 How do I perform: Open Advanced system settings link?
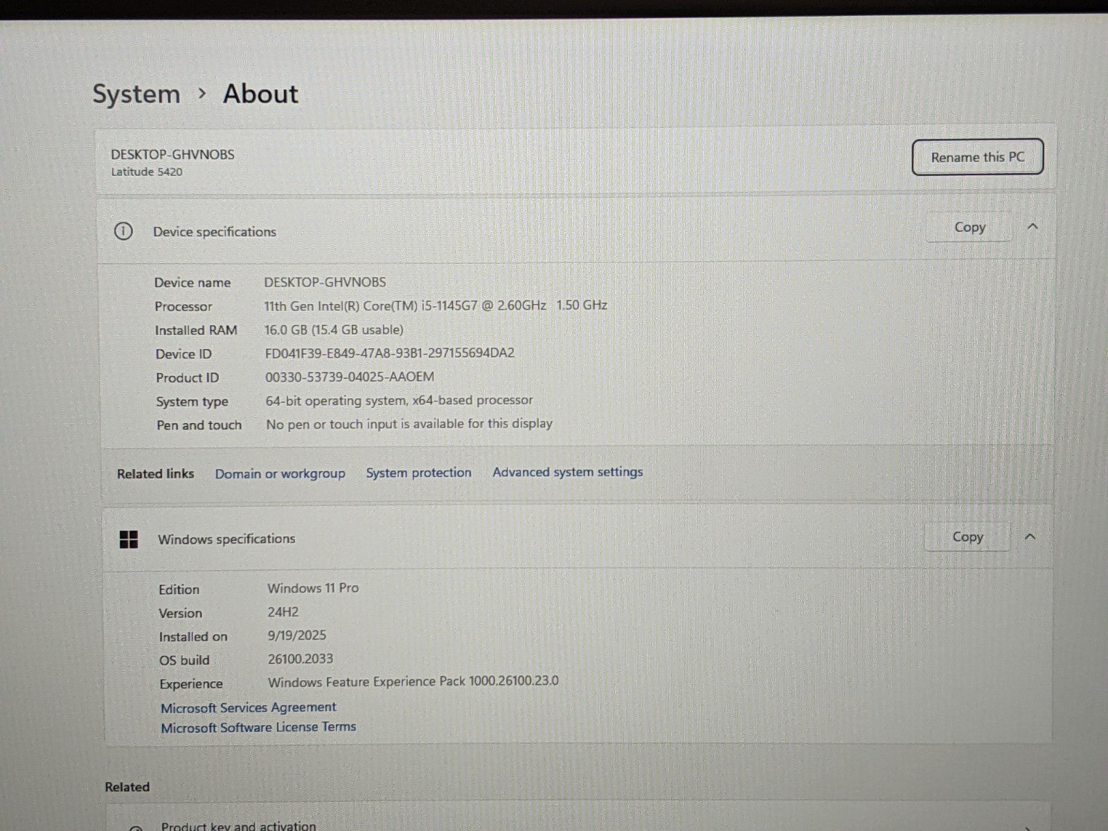coord(567,472)
